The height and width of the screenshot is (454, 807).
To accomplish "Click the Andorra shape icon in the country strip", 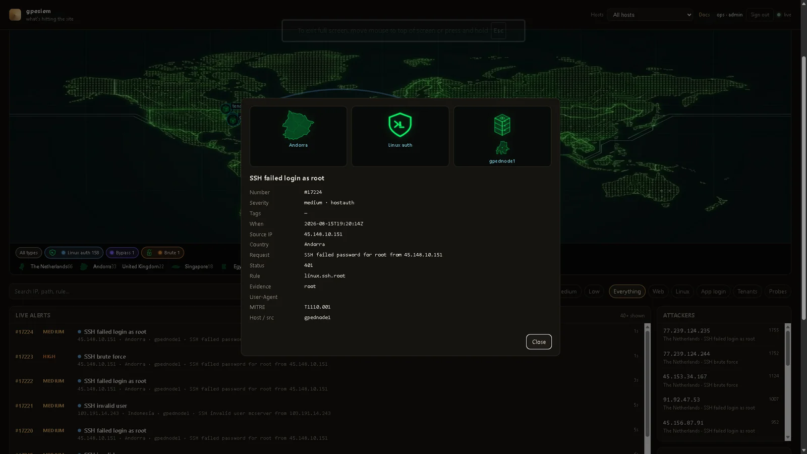I will (84, 266).
